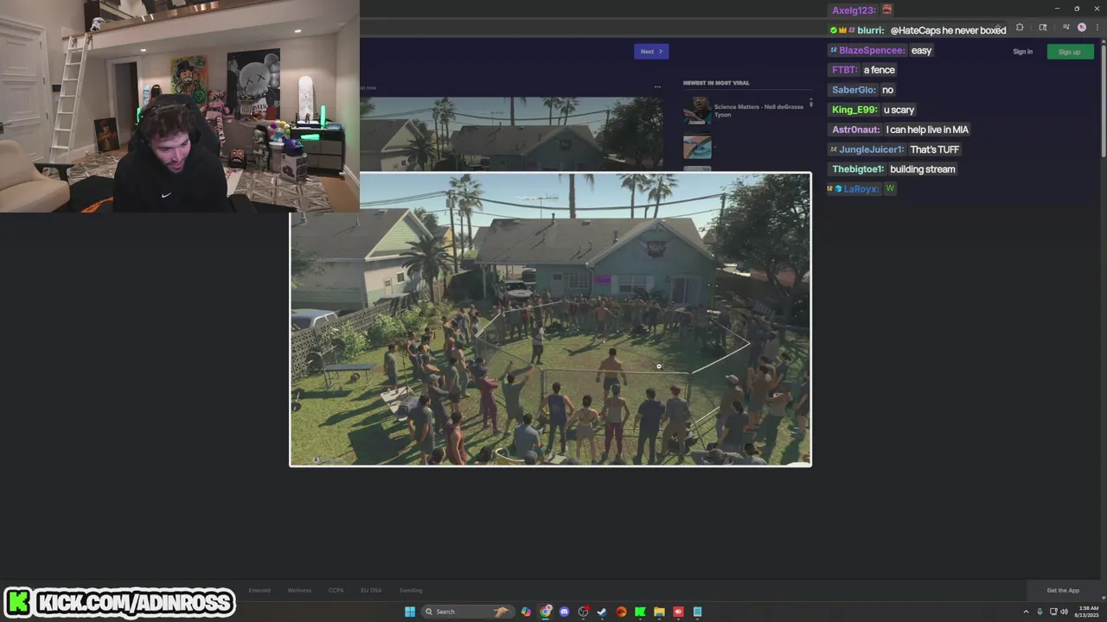Screen dimensions: 1107x622
Task: Click Astr0naut username in chat
Action: [856, 130]
